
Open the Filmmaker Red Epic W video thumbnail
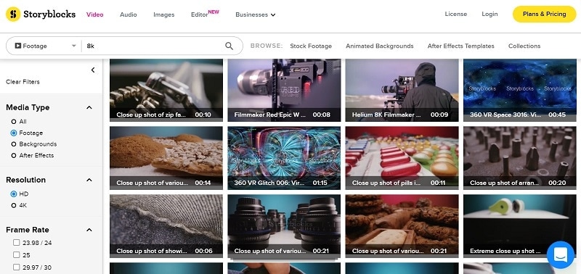tap(284, 90)
